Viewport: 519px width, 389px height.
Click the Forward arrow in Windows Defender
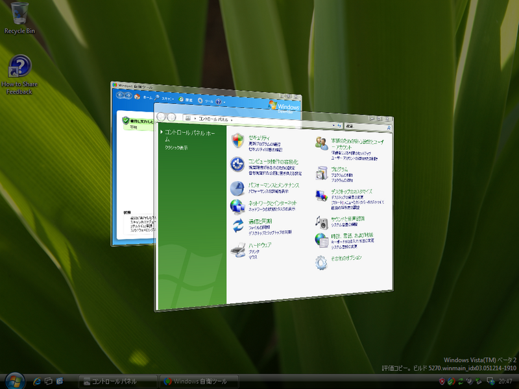[128, 95]
